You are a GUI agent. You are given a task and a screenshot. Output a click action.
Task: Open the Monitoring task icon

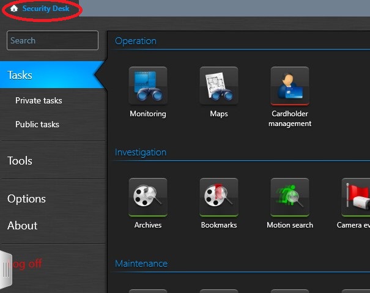click(147, 86)
